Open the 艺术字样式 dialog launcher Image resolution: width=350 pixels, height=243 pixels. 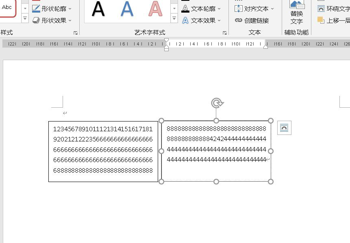(x=225, y=33)
